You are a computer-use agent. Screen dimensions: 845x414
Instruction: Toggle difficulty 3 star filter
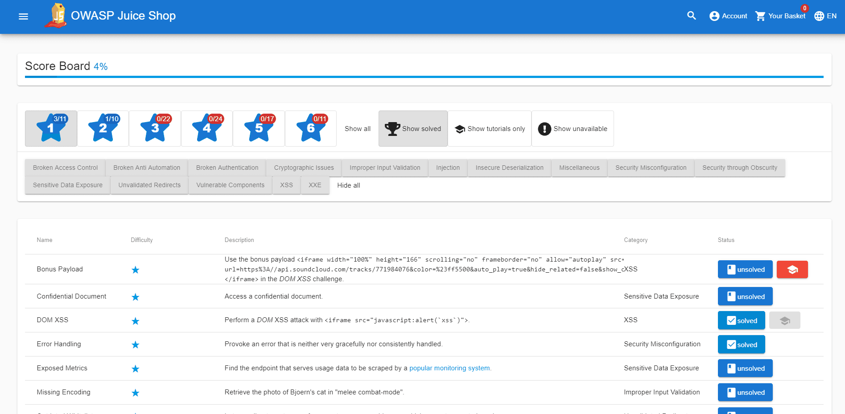[155, 128]
